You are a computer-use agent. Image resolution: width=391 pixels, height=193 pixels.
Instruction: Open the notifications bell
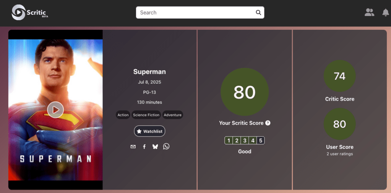[x=385, y=13]
